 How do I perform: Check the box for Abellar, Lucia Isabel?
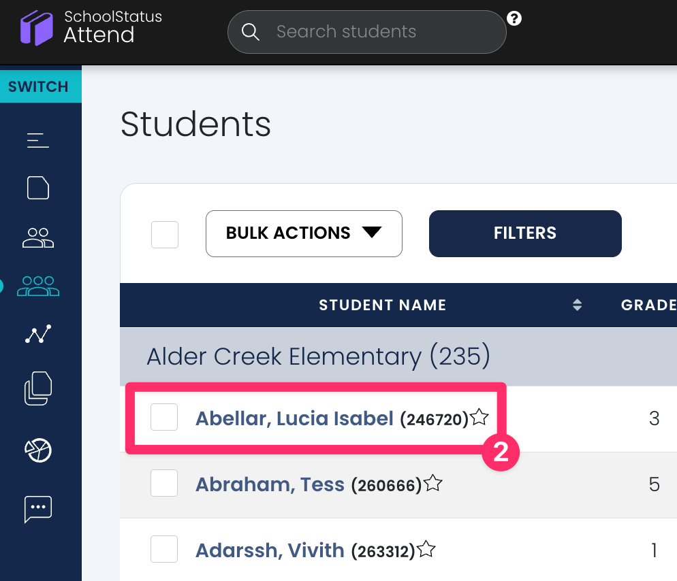tap(164, 417)
